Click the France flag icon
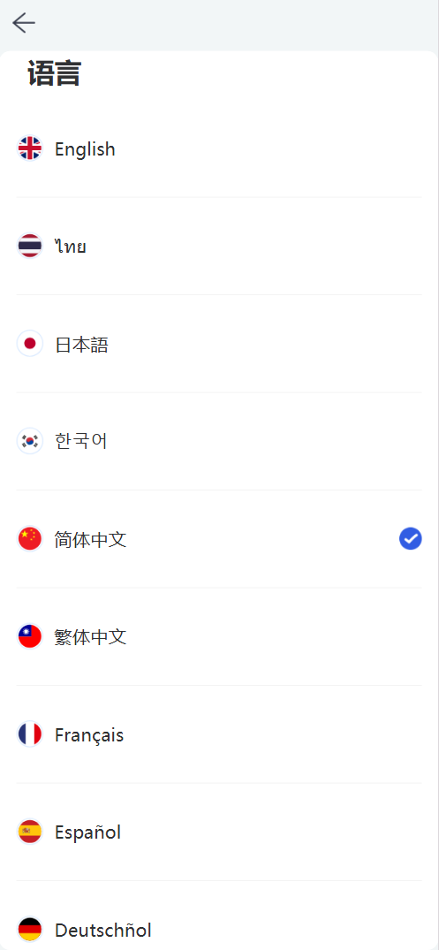The image size is (439, 950). (30, 734)
